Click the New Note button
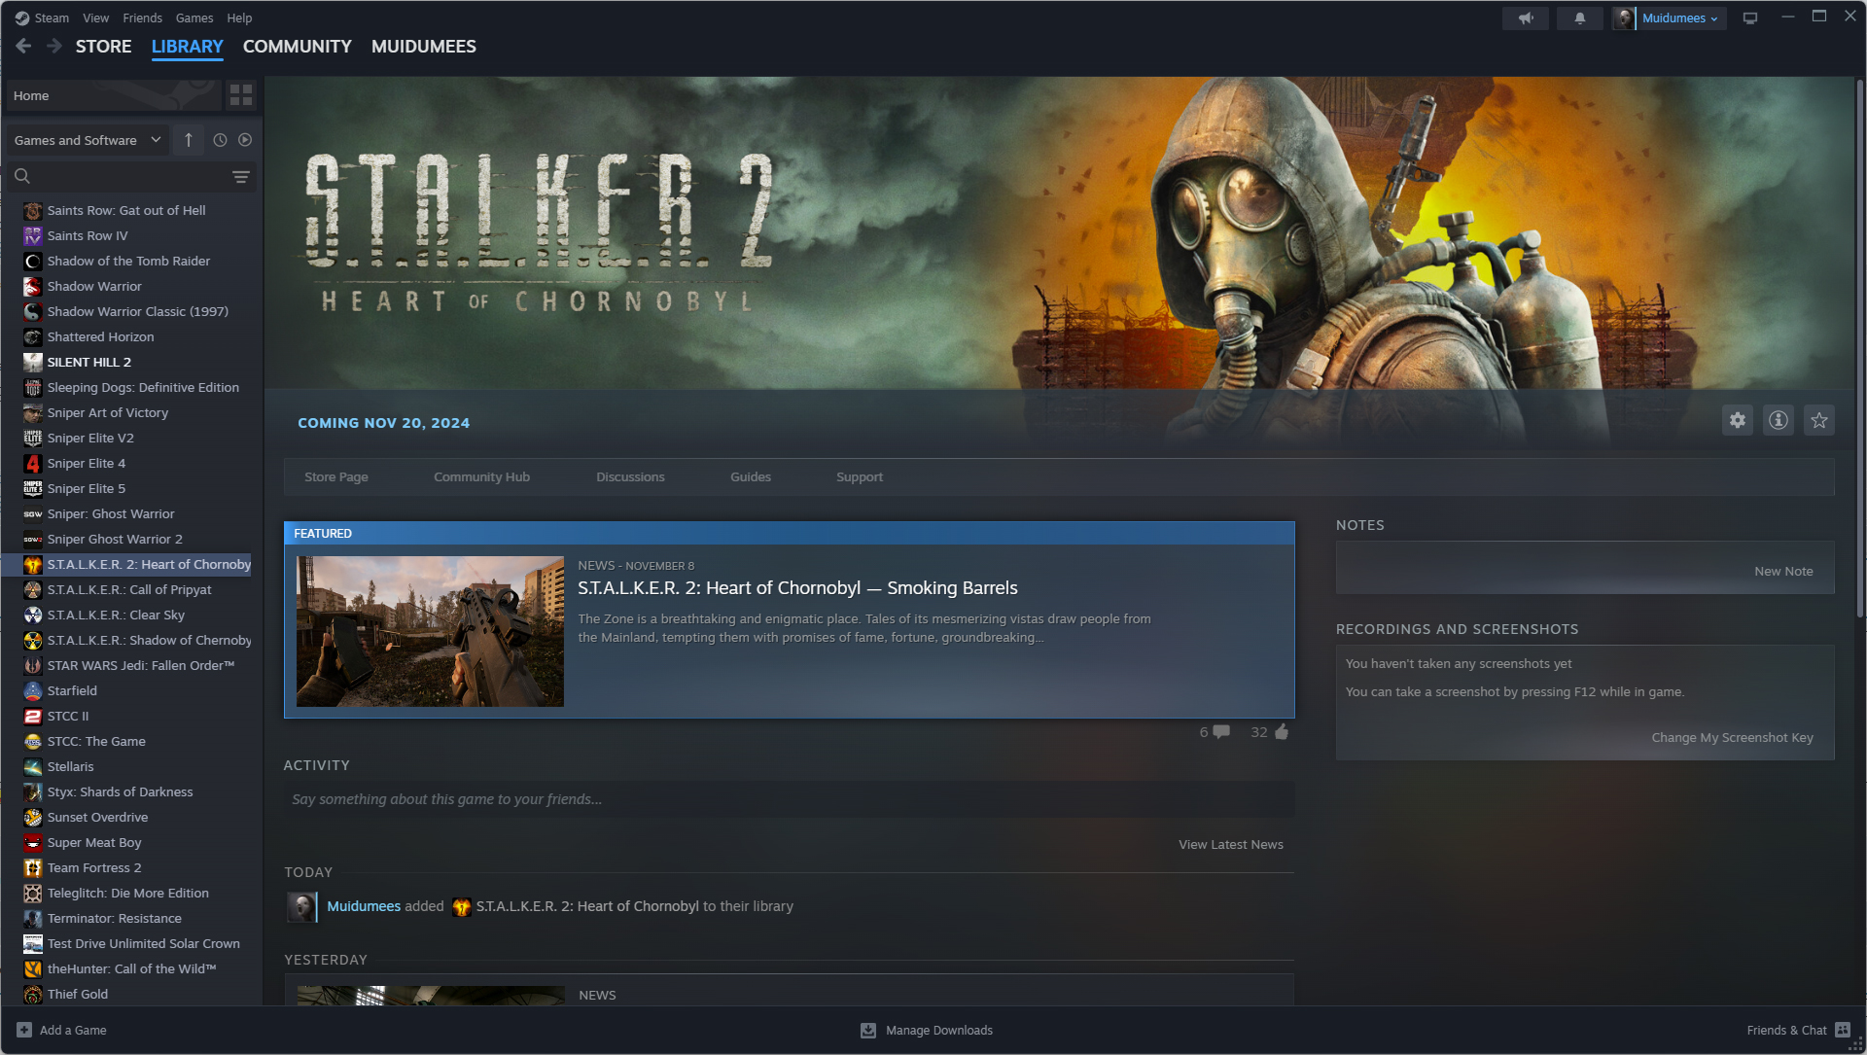 click(1783, 572)
